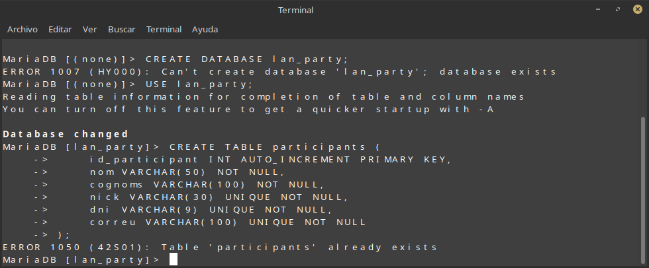This screenshot has width=649, height=268.
Task: Open the Ayuda help menu
Action: click(205, 30)
